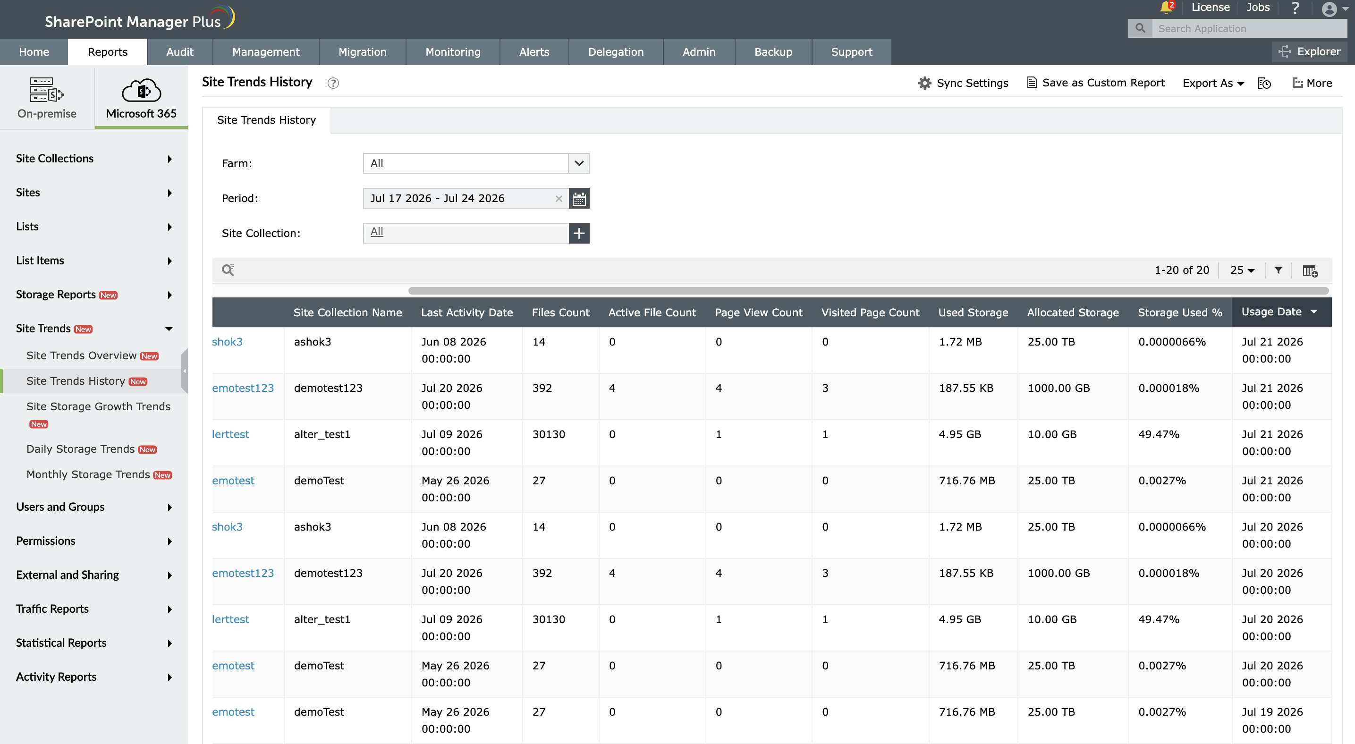The image size is (1355, 744).
Task: Go to the Home tab
Action: coord(34,51)
